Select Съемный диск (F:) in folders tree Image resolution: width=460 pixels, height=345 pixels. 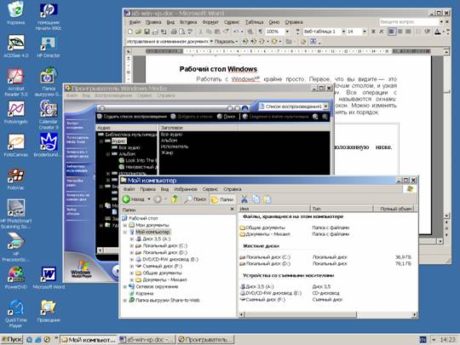[x=162, y=266]
